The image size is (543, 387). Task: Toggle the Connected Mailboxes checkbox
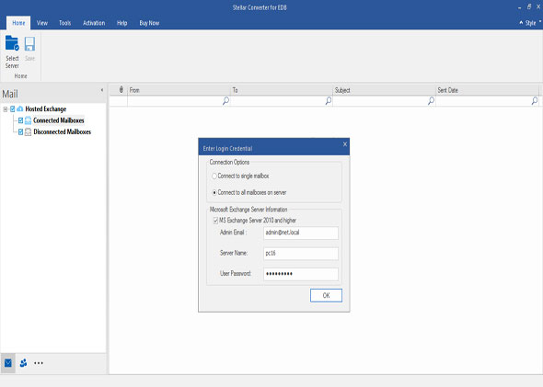[x=21, y=120]
